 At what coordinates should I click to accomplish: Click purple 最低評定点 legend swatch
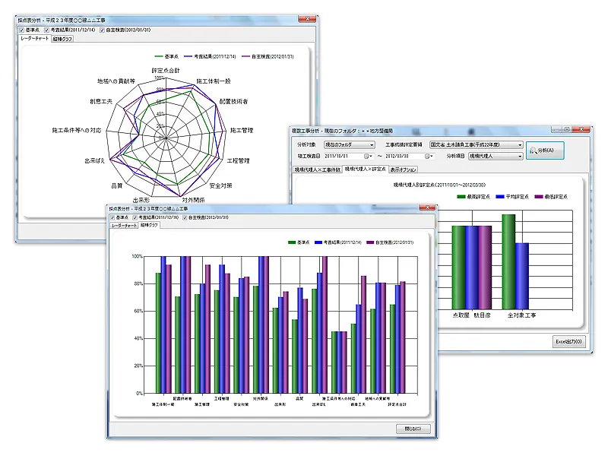pyautogui.click(x=539, y=197)
